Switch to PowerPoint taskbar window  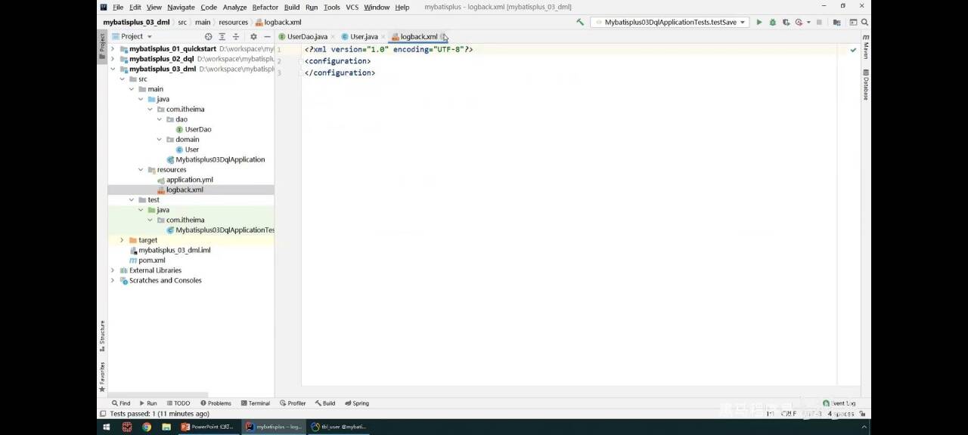click(208, 427)
